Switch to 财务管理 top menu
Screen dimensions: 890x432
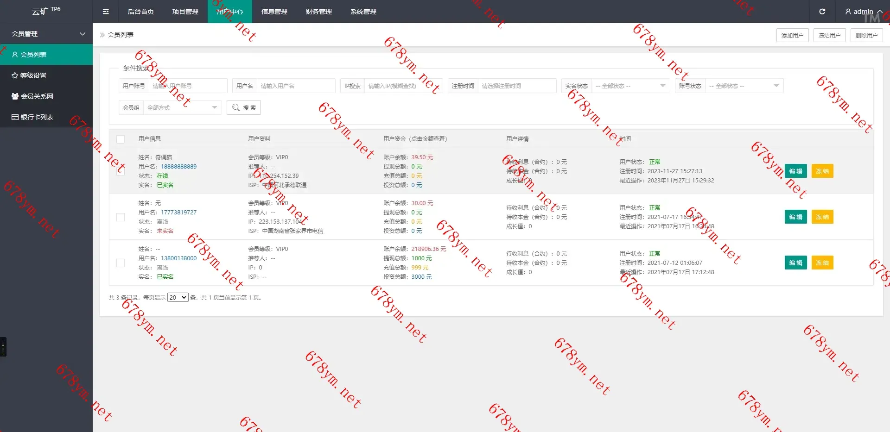[318, 12]
